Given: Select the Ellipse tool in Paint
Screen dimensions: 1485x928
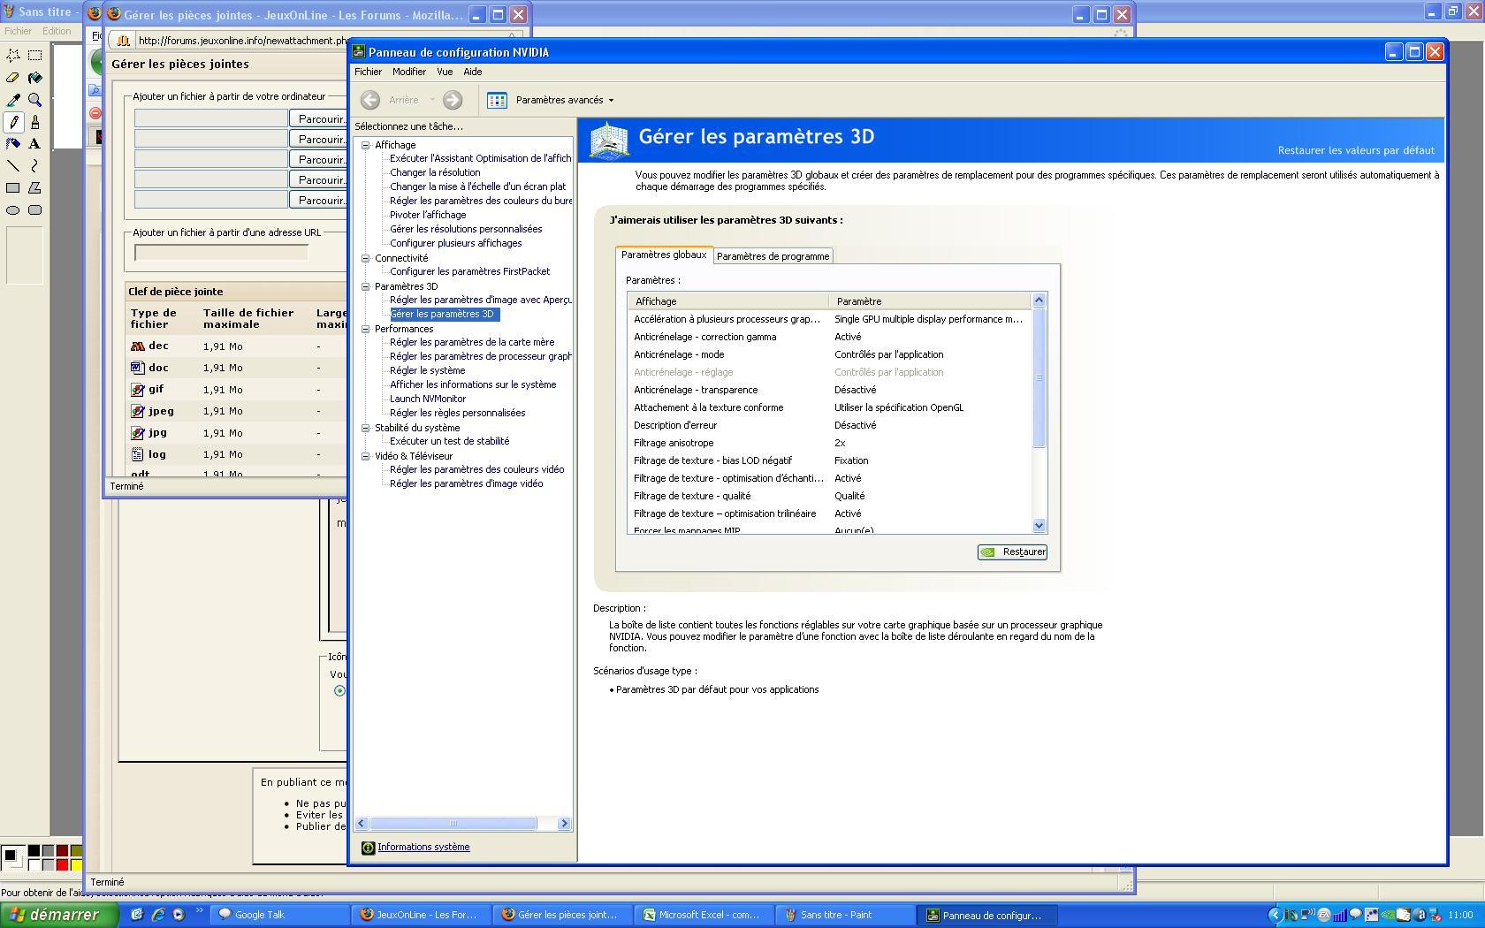Looking at the screenshot, I should [13, 209].
